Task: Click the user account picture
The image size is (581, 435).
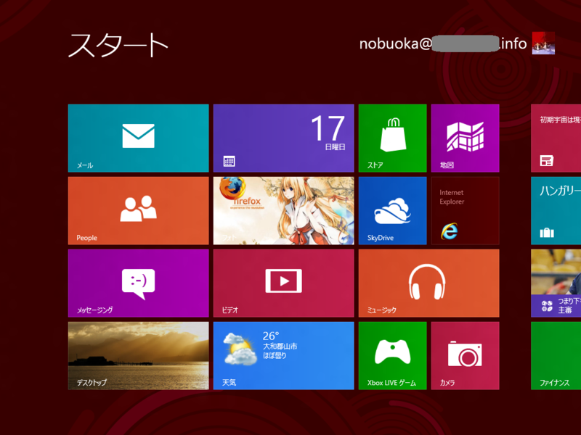Action: tap(543, 43)
